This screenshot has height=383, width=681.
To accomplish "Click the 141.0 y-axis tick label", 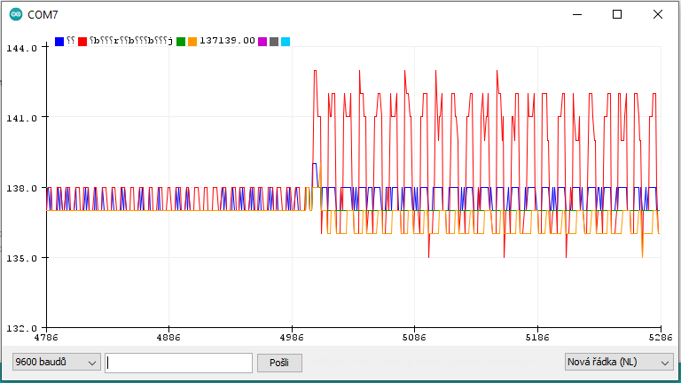I will point(22,118).
